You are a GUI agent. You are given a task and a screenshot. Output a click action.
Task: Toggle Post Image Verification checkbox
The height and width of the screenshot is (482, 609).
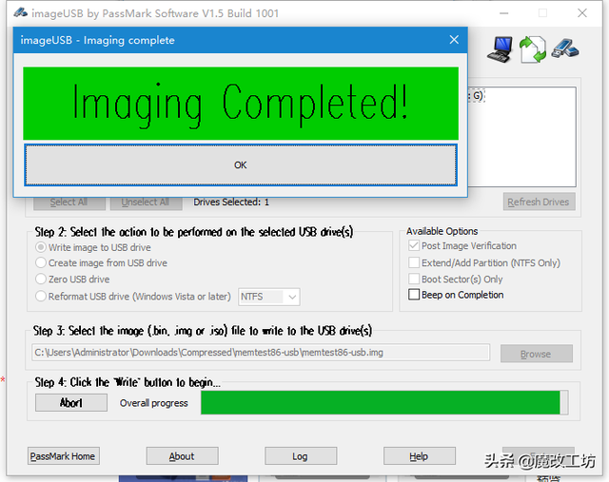(414, 245)
